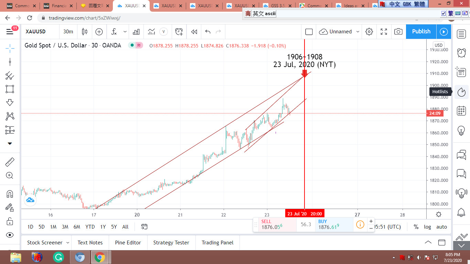Viewport: 470px width, 264px height.
Task: Select the line drawing tool below crosshair
Action: pyautogui.click(x=10, y=62)
